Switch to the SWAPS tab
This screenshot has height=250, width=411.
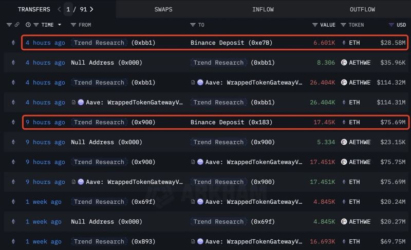(x=163, y=9)
